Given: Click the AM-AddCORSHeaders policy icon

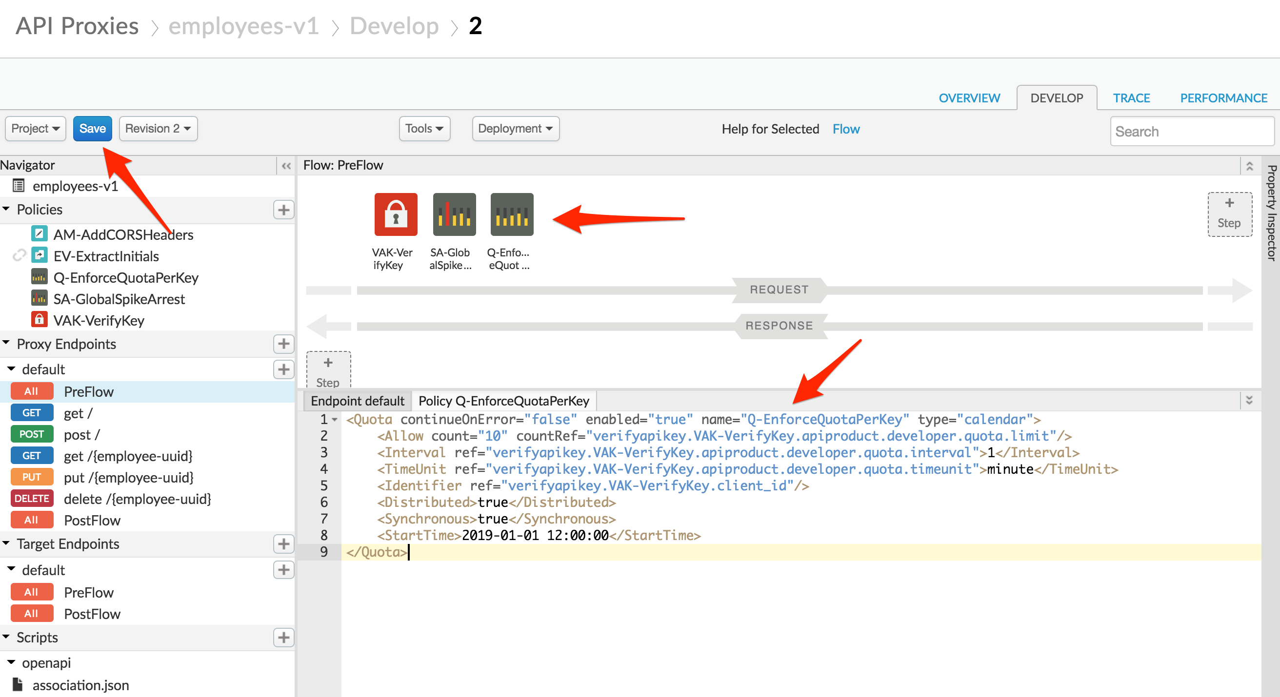Looking at the screenshot, I should point(39,233).
